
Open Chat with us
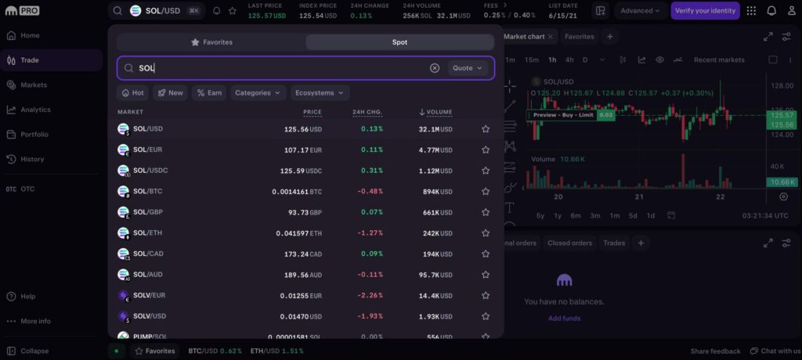775,351
